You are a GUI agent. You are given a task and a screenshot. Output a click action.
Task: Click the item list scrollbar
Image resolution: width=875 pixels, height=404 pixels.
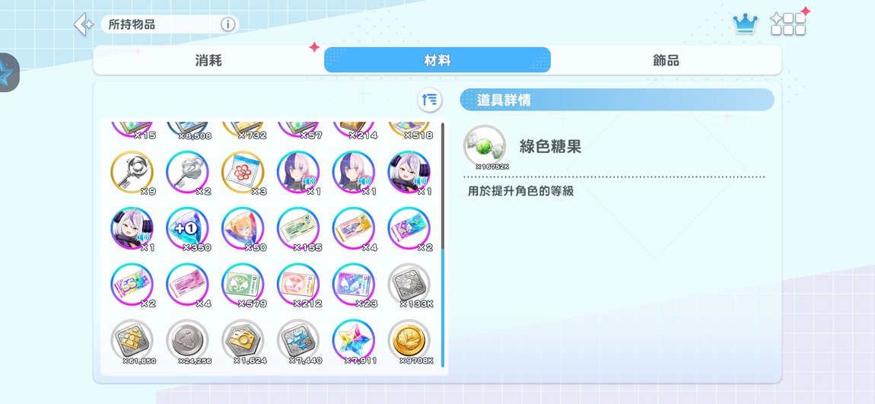(x=443, y=244)
